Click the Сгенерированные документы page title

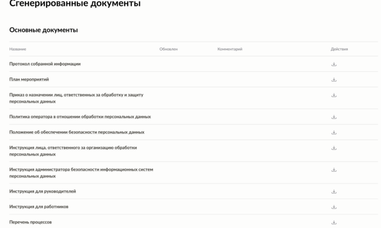click(75, 3)
